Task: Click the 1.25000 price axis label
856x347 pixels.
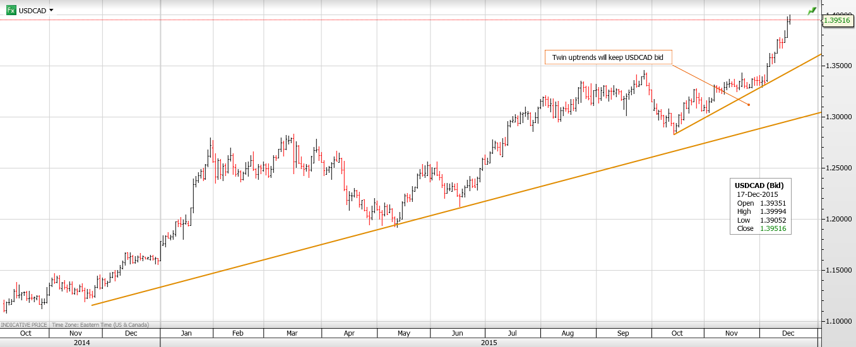Action: coord(838,168)
